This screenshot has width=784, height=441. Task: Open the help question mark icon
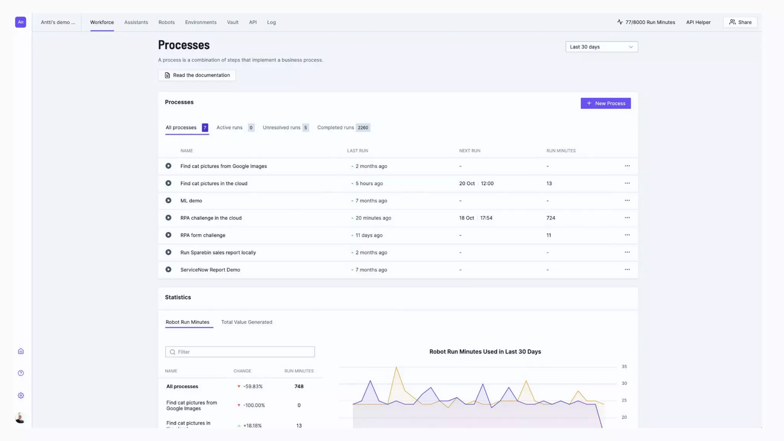coord(21,373)
